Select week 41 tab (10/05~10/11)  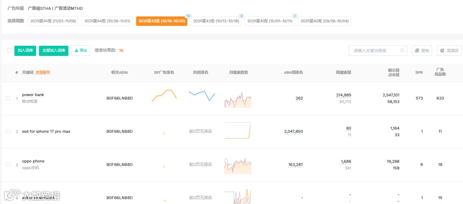point(270,21)
